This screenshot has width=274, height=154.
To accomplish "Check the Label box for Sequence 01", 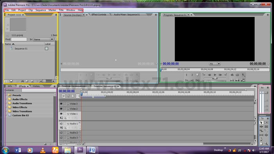I will point(47,48).
